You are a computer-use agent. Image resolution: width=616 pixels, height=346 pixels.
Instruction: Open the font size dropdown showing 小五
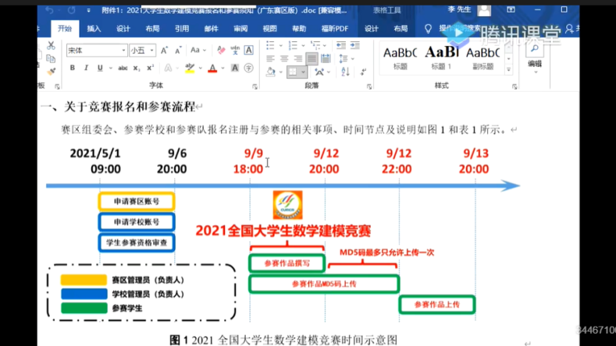point(143,50)
